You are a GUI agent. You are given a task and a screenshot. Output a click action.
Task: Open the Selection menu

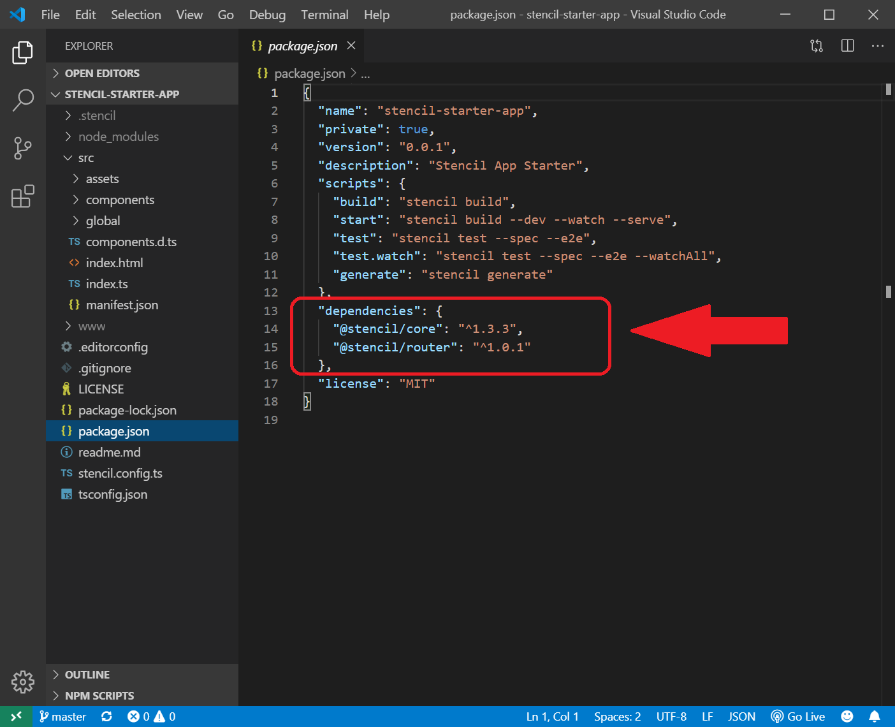click(136, 15)
